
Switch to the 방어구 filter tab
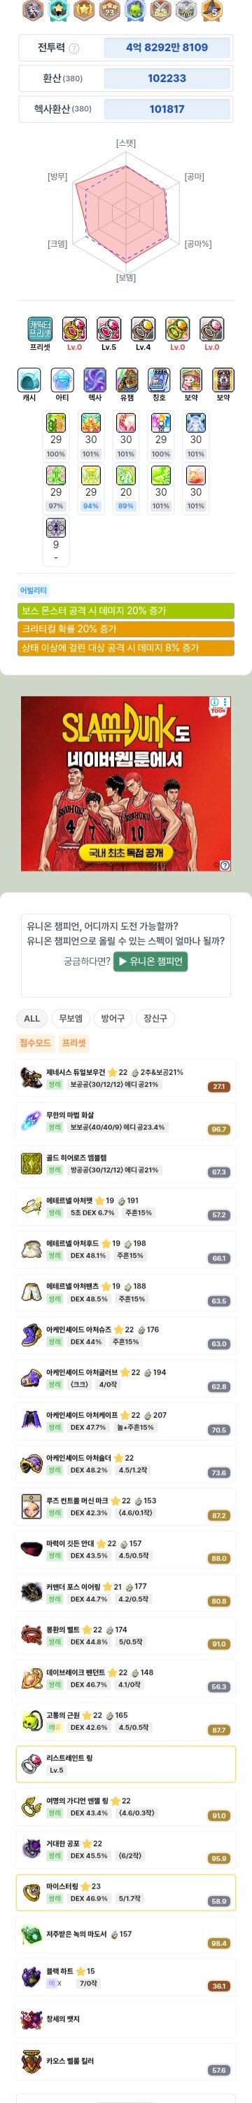point(113,1018)
